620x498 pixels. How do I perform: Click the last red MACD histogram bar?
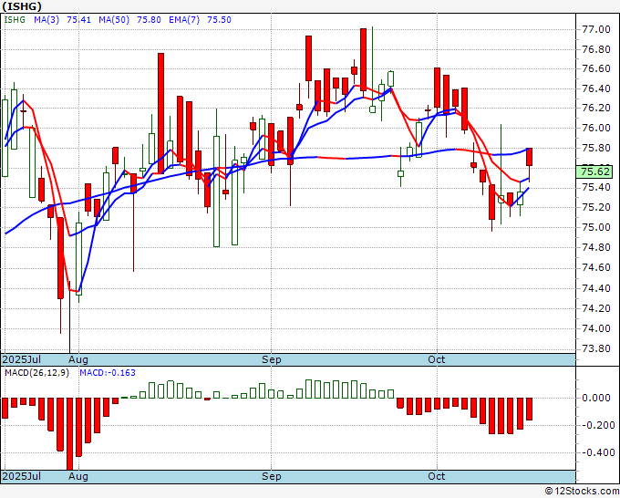(529, 409)
